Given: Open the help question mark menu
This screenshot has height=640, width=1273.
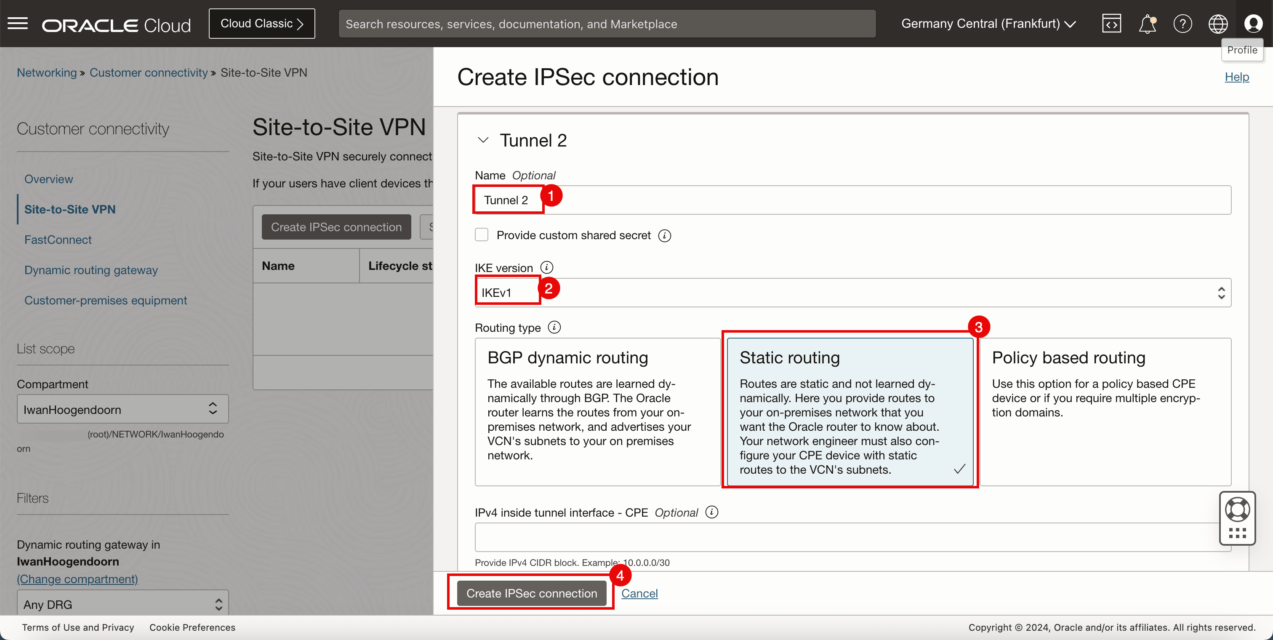Looking at the screenshot, I should pos(1182,24).
